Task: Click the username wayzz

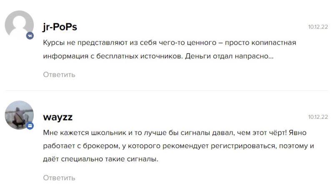Action: (x=58, y=117)
